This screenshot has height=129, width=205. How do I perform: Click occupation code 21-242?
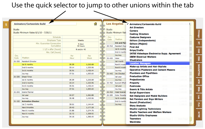pos(17,92)
